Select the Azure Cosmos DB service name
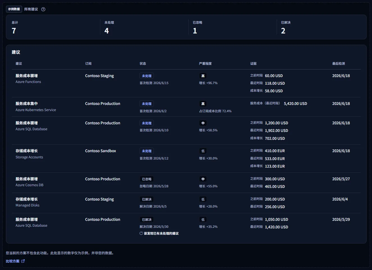The height and width of the screenshot is (270, 372). point(30,185)
